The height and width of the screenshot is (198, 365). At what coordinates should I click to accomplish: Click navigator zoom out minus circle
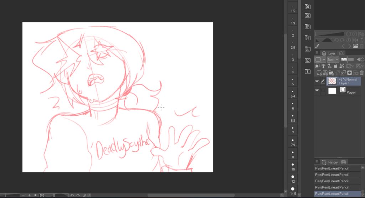pyautogui.click(x=348, y=34)
